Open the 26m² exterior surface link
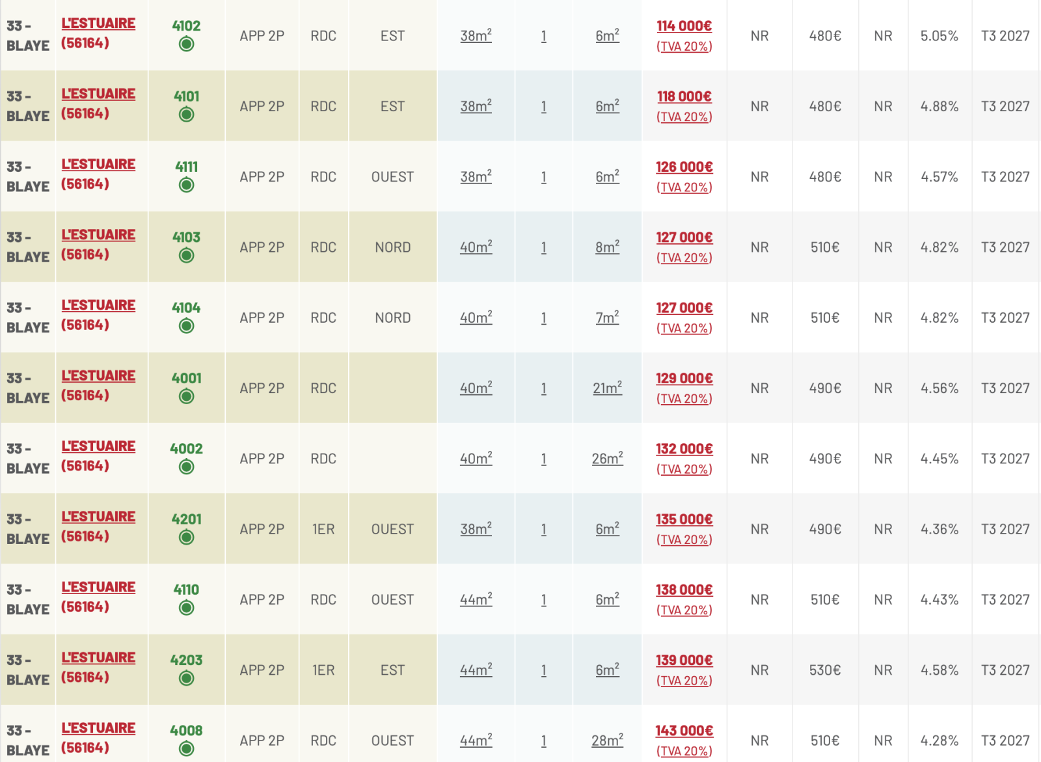 pos(607,459)
